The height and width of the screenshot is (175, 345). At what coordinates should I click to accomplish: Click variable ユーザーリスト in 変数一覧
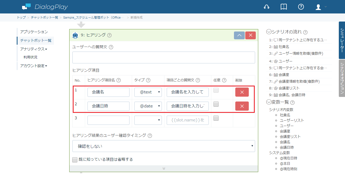click(292, 120)
